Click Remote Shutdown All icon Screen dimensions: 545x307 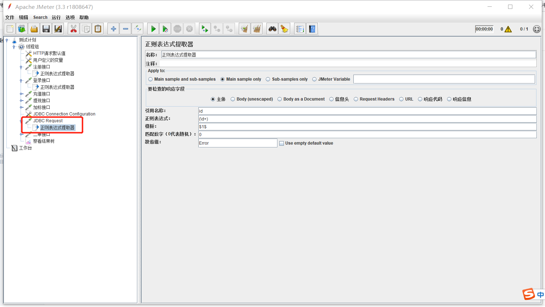click(229, 29)
